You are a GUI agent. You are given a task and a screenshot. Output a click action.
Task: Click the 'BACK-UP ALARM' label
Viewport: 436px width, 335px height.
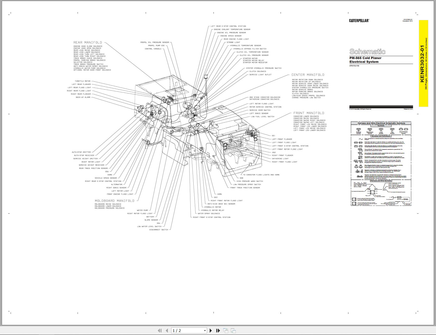[83, 97]
